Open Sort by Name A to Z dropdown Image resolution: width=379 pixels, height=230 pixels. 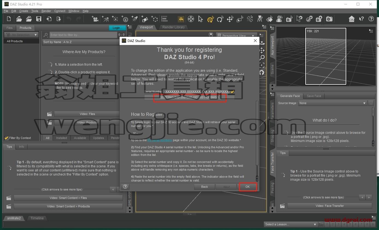coord(81,42)
